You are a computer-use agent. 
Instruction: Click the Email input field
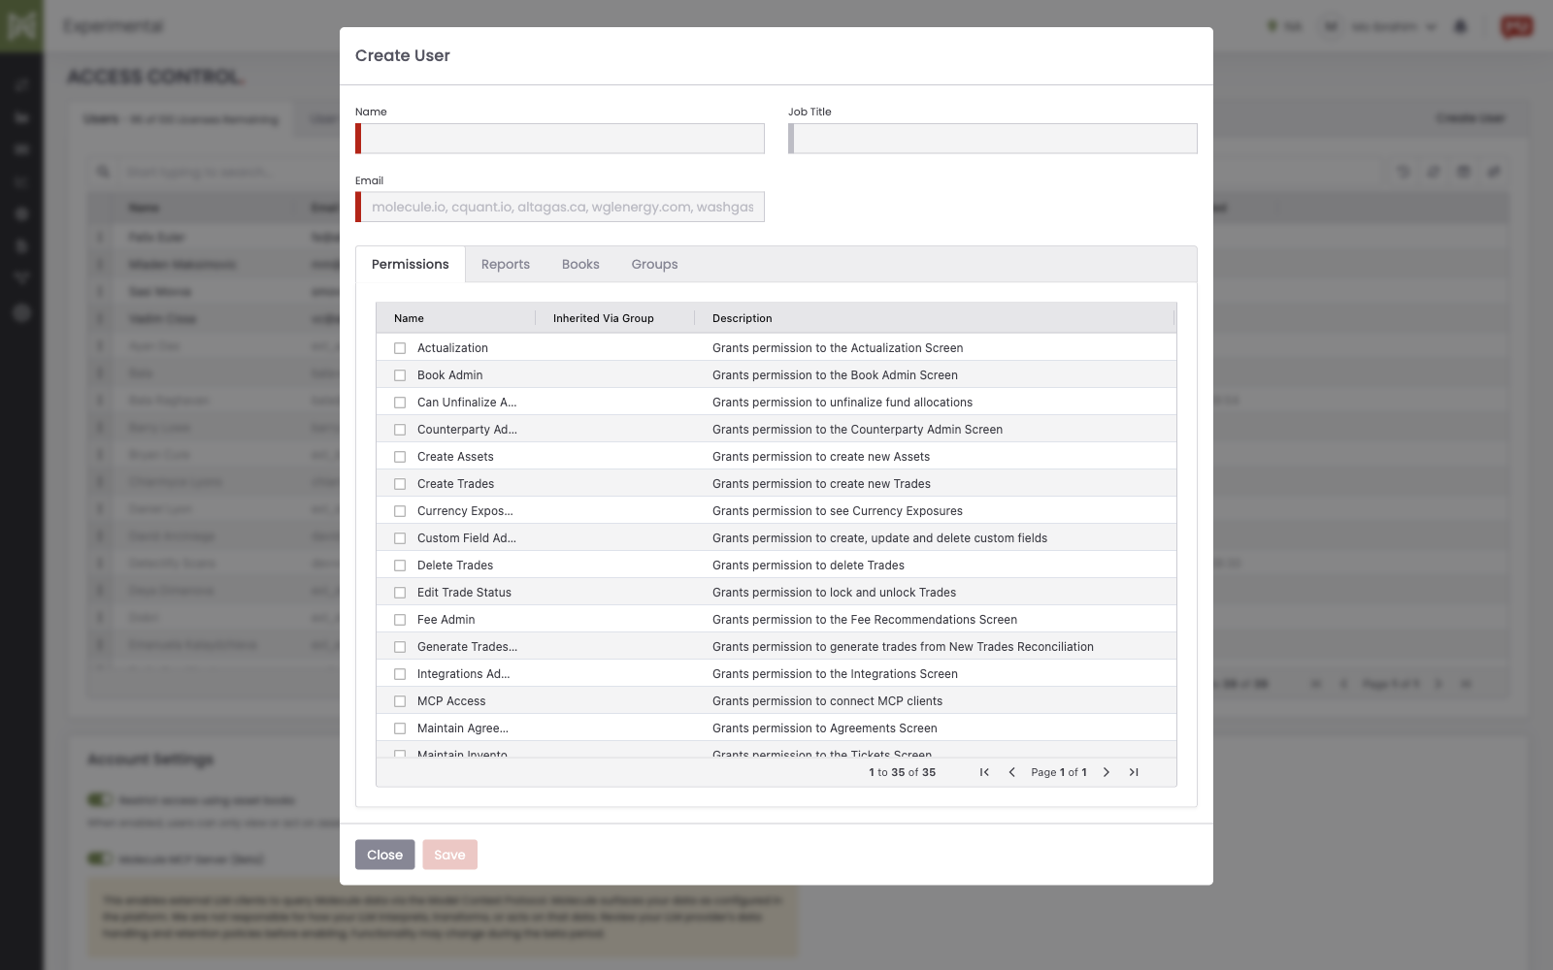tap(560, 207)
